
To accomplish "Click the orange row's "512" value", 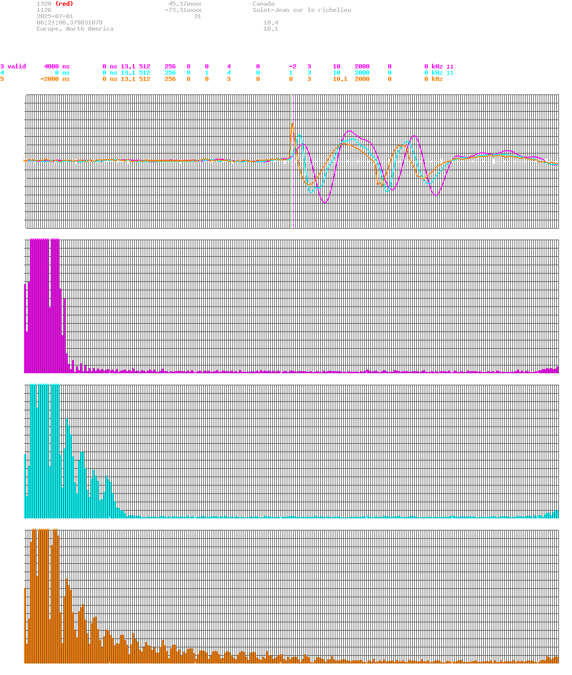I will [x=145, y=79].
